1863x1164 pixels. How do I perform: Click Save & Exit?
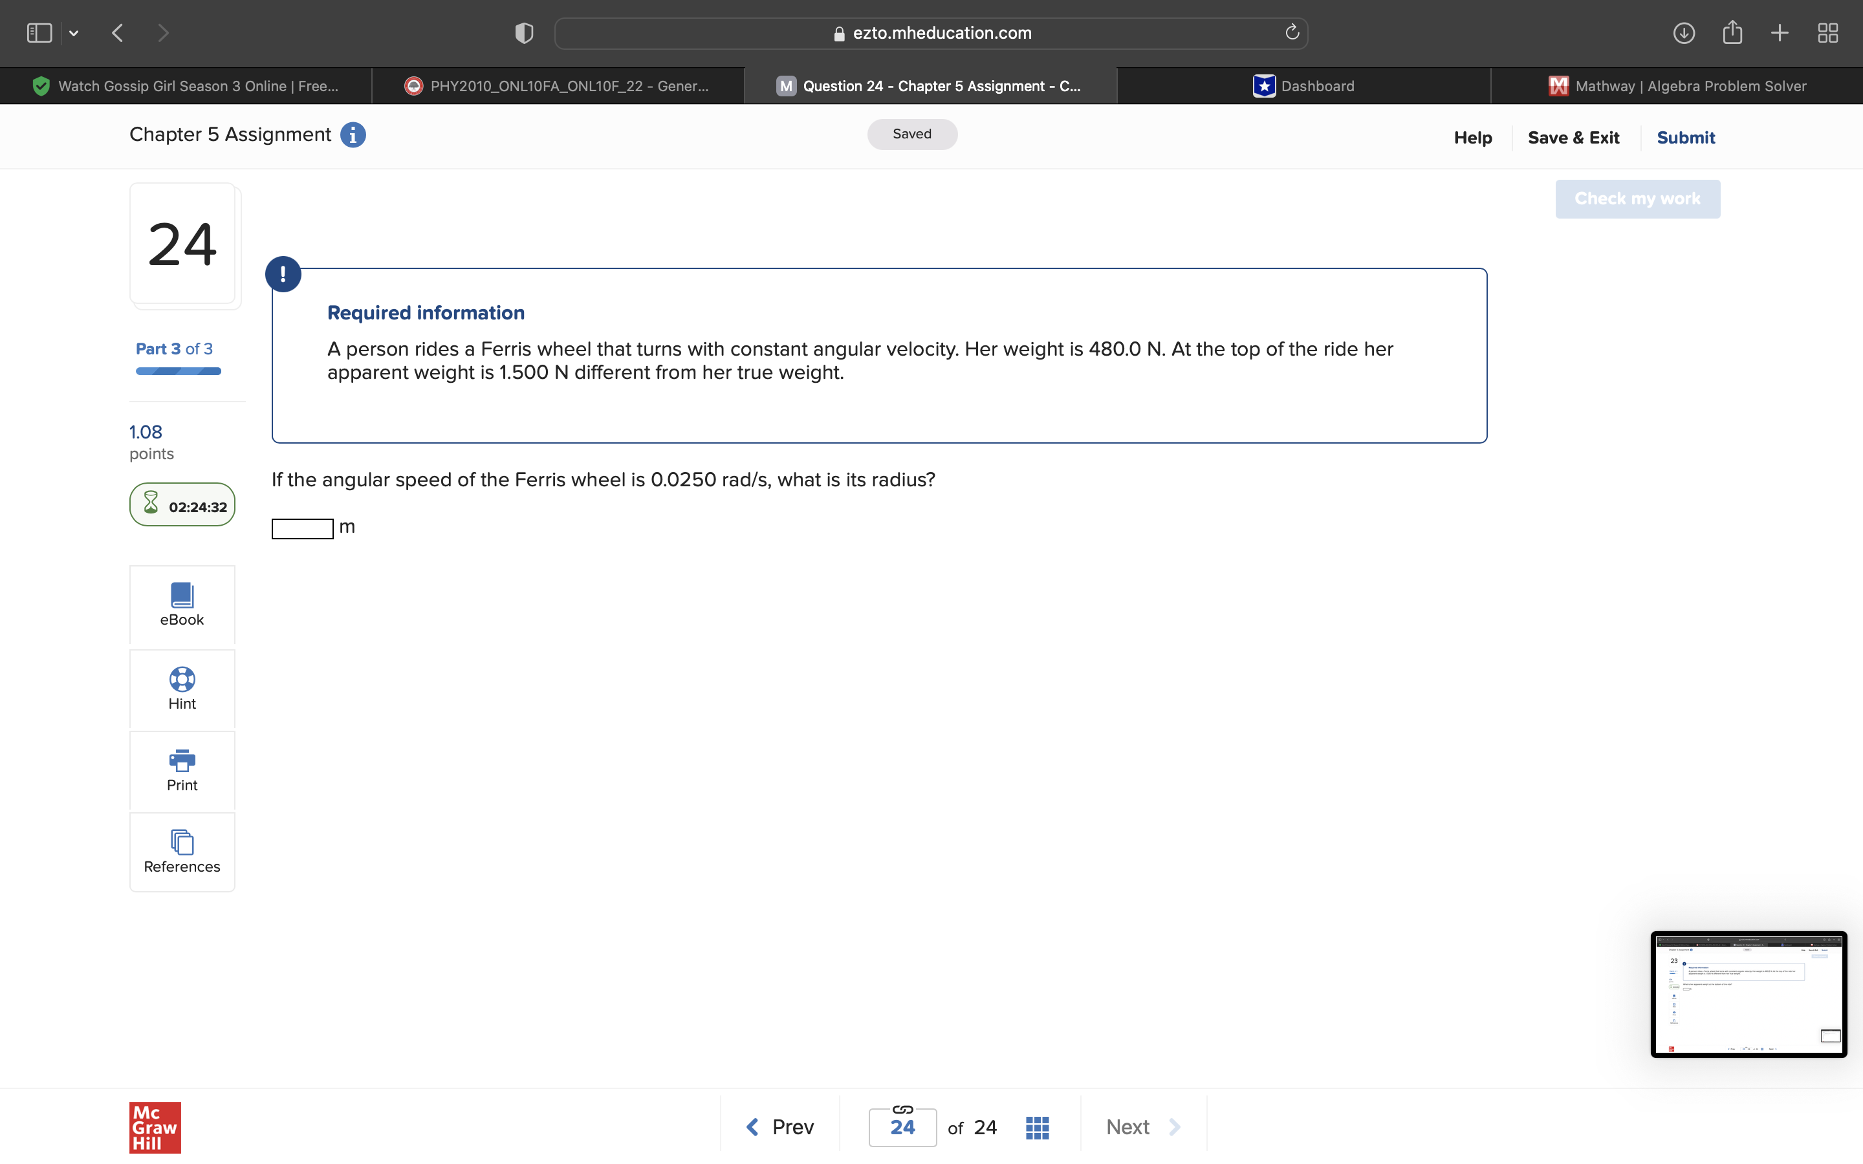pos(1574,137)
